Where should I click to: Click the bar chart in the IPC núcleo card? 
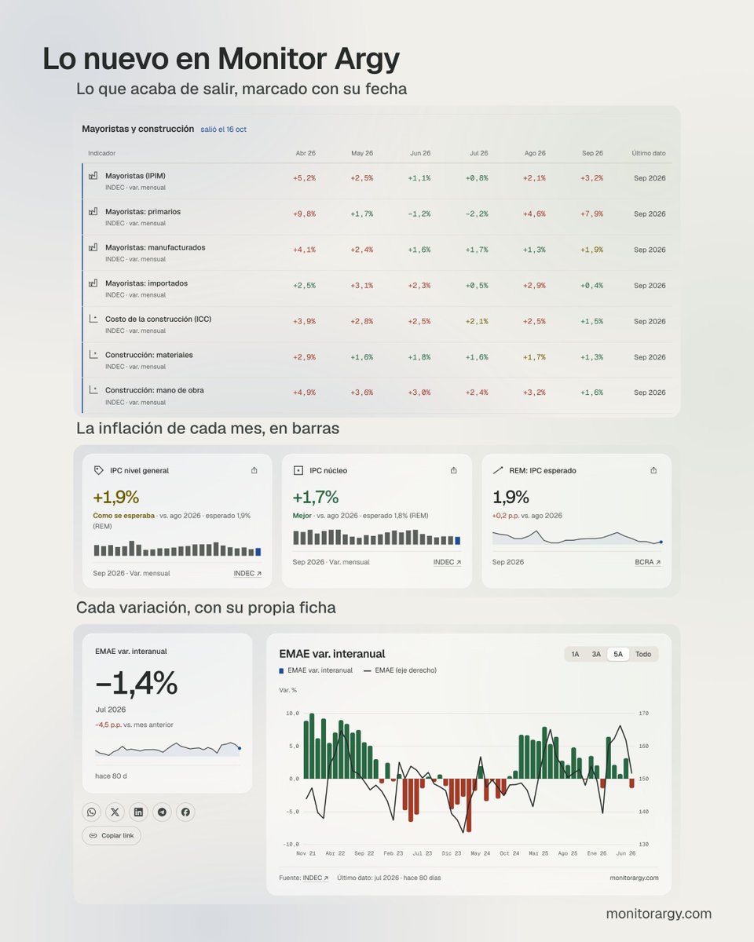377,537
